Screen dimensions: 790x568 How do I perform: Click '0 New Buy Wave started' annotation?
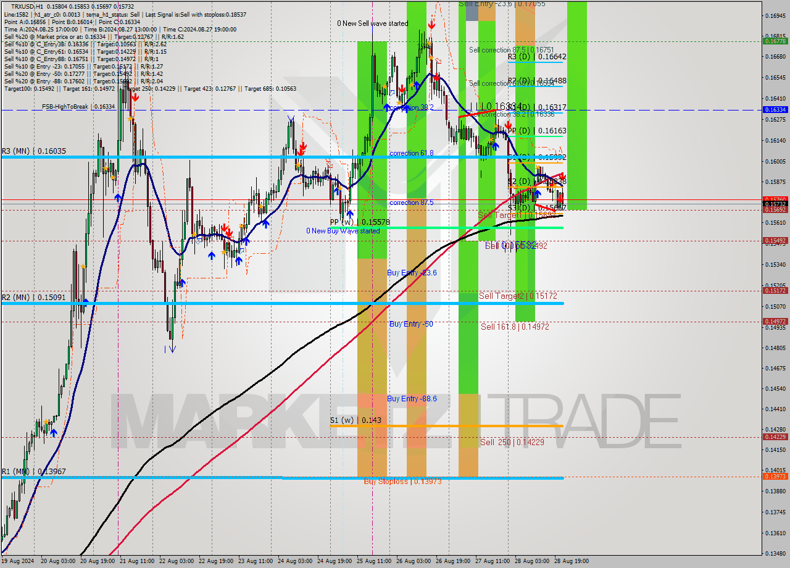point(343,231)
